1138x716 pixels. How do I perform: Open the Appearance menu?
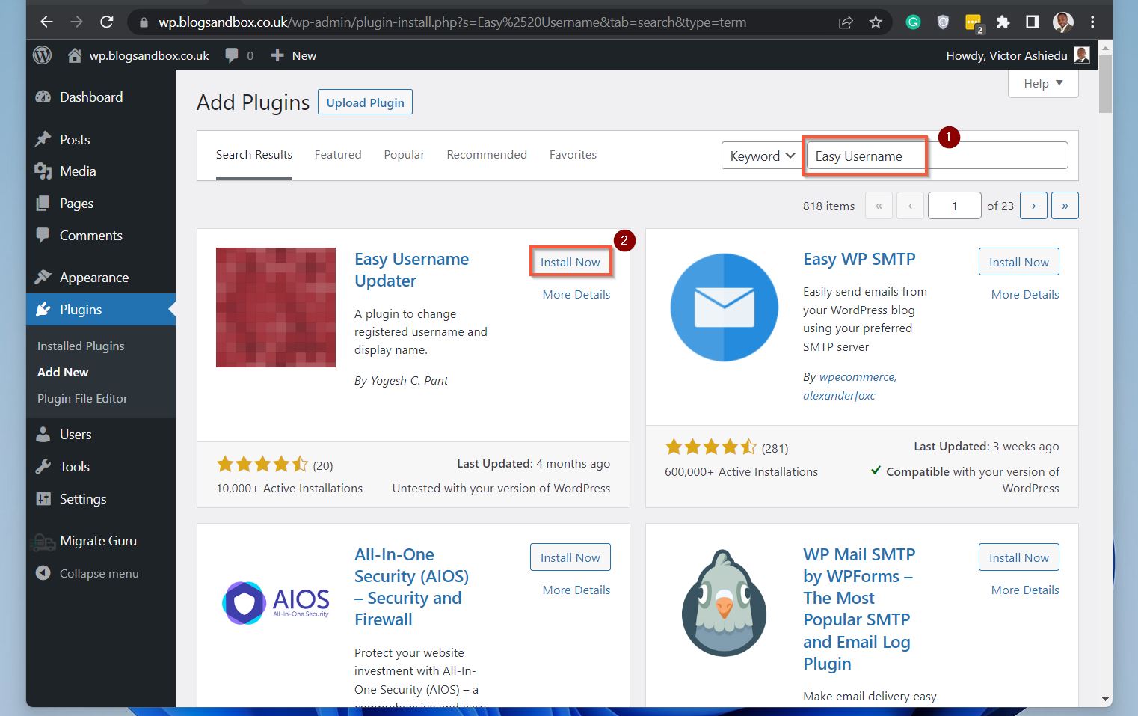point(101,278)
